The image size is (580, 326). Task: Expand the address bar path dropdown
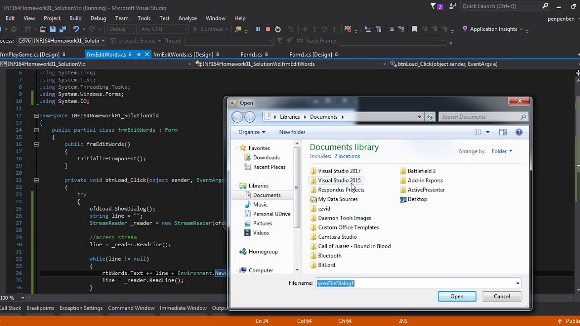point(420,117)
